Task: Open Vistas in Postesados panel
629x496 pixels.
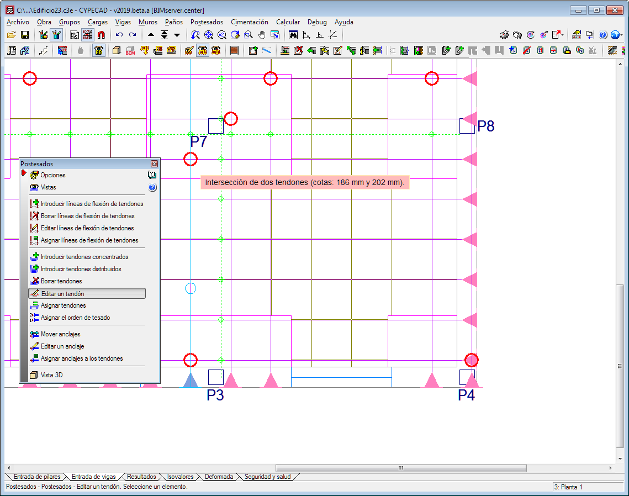Action: 48,187
